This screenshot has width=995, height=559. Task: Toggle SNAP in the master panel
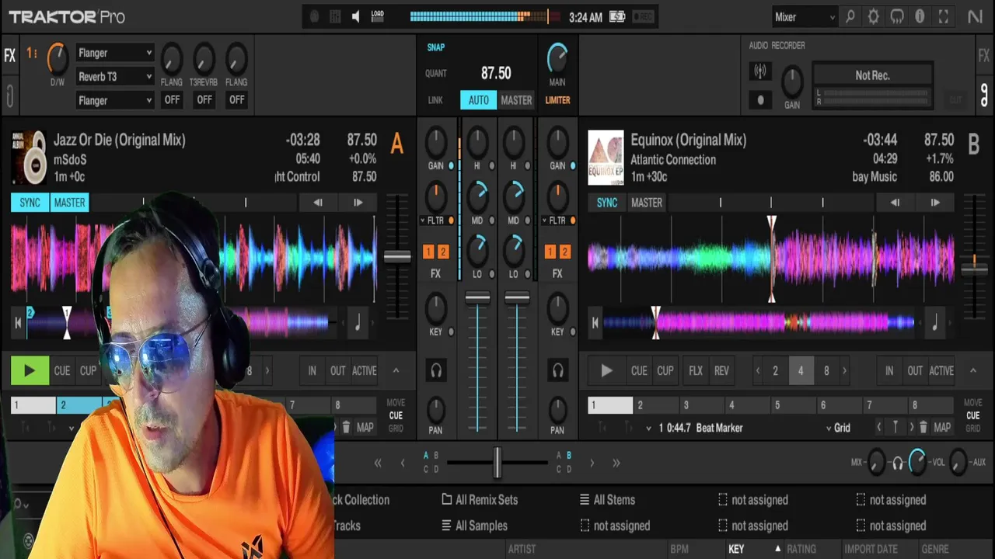[436, 47]
